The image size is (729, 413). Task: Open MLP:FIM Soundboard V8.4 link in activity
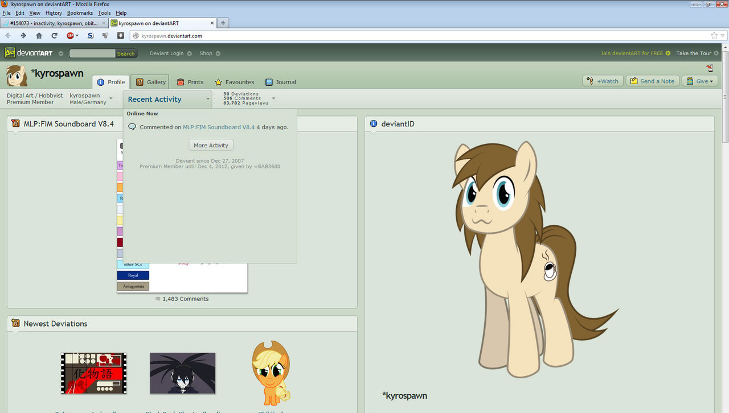[x=219, y=127]
